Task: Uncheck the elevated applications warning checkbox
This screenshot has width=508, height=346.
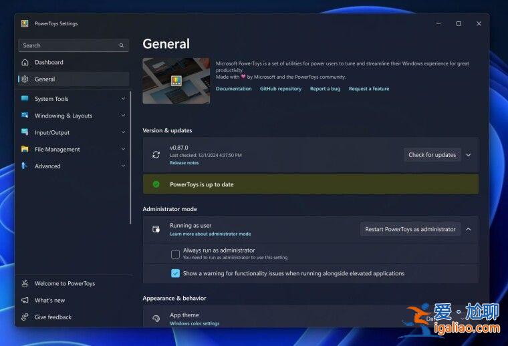Action: (x=175, y=273)
